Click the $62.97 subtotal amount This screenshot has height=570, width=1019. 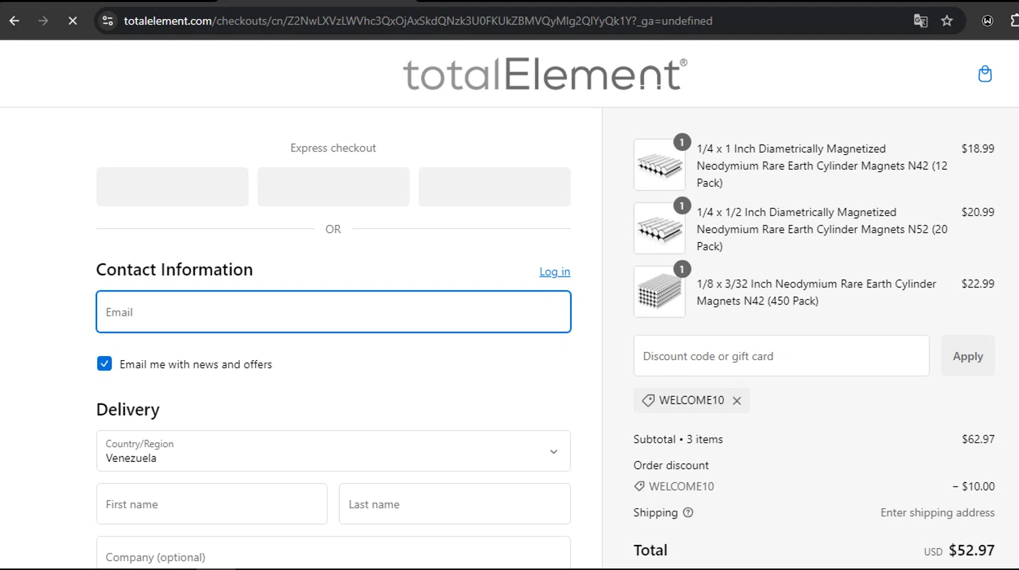click(978, 440)
